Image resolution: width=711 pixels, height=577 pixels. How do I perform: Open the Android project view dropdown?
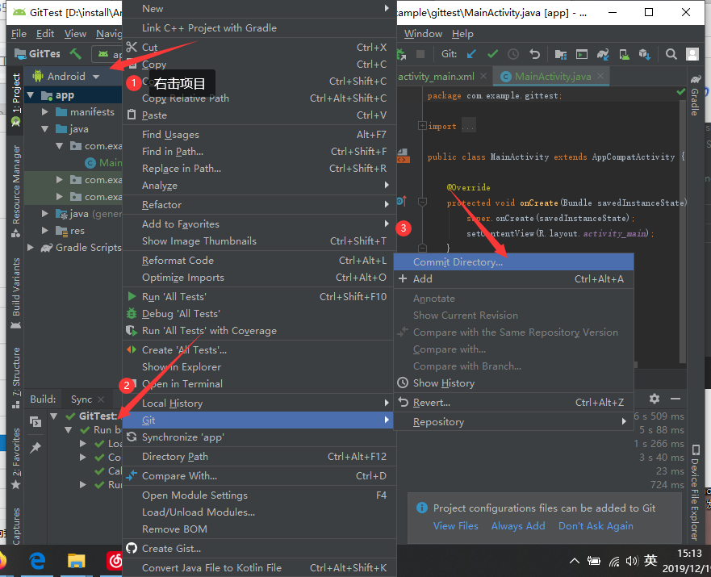(66, 76)
